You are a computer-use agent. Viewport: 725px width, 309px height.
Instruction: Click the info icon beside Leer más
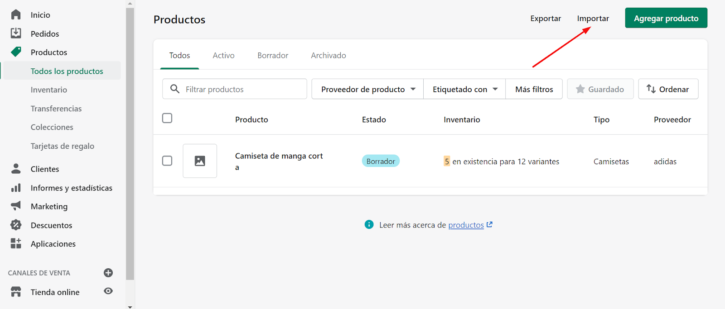point(369,224)
